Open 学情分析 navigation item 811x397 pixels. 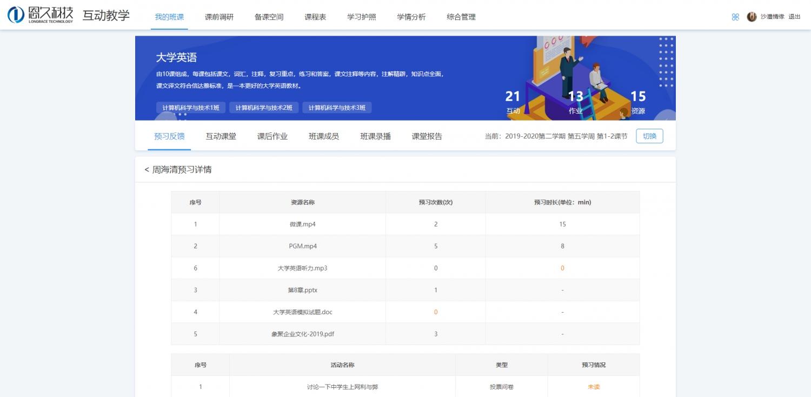[411, 17]
